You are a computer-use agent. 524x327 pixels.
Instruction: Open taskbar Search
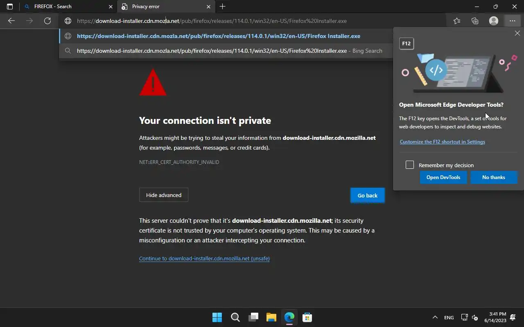[x=235, y=317]
